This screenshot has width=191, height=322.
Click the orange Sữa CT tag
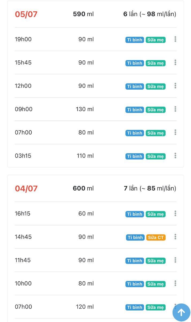pyautogui.click(x=156, y=237)
